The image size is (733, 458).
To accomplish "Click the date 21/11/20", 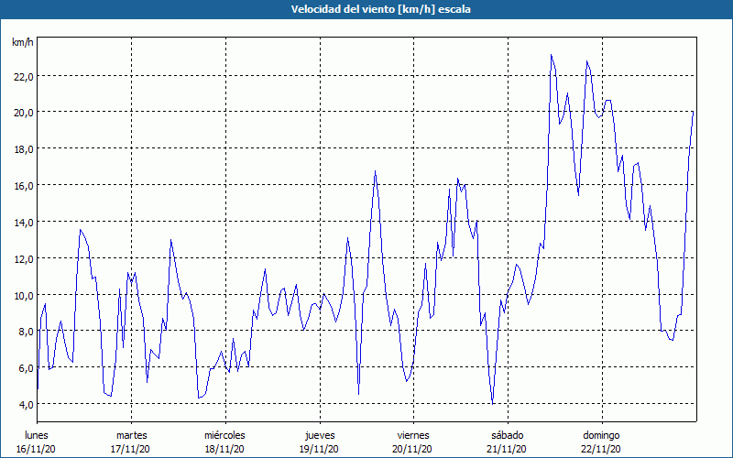I will point(507,449).
